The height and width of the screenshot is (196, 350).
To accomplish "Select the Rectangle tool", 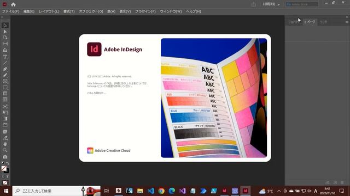I will click(5, 88).
